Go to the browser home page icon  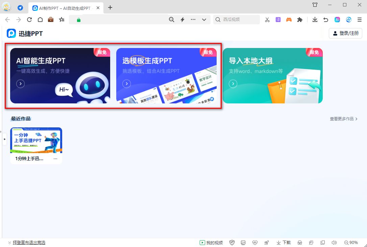40,20
